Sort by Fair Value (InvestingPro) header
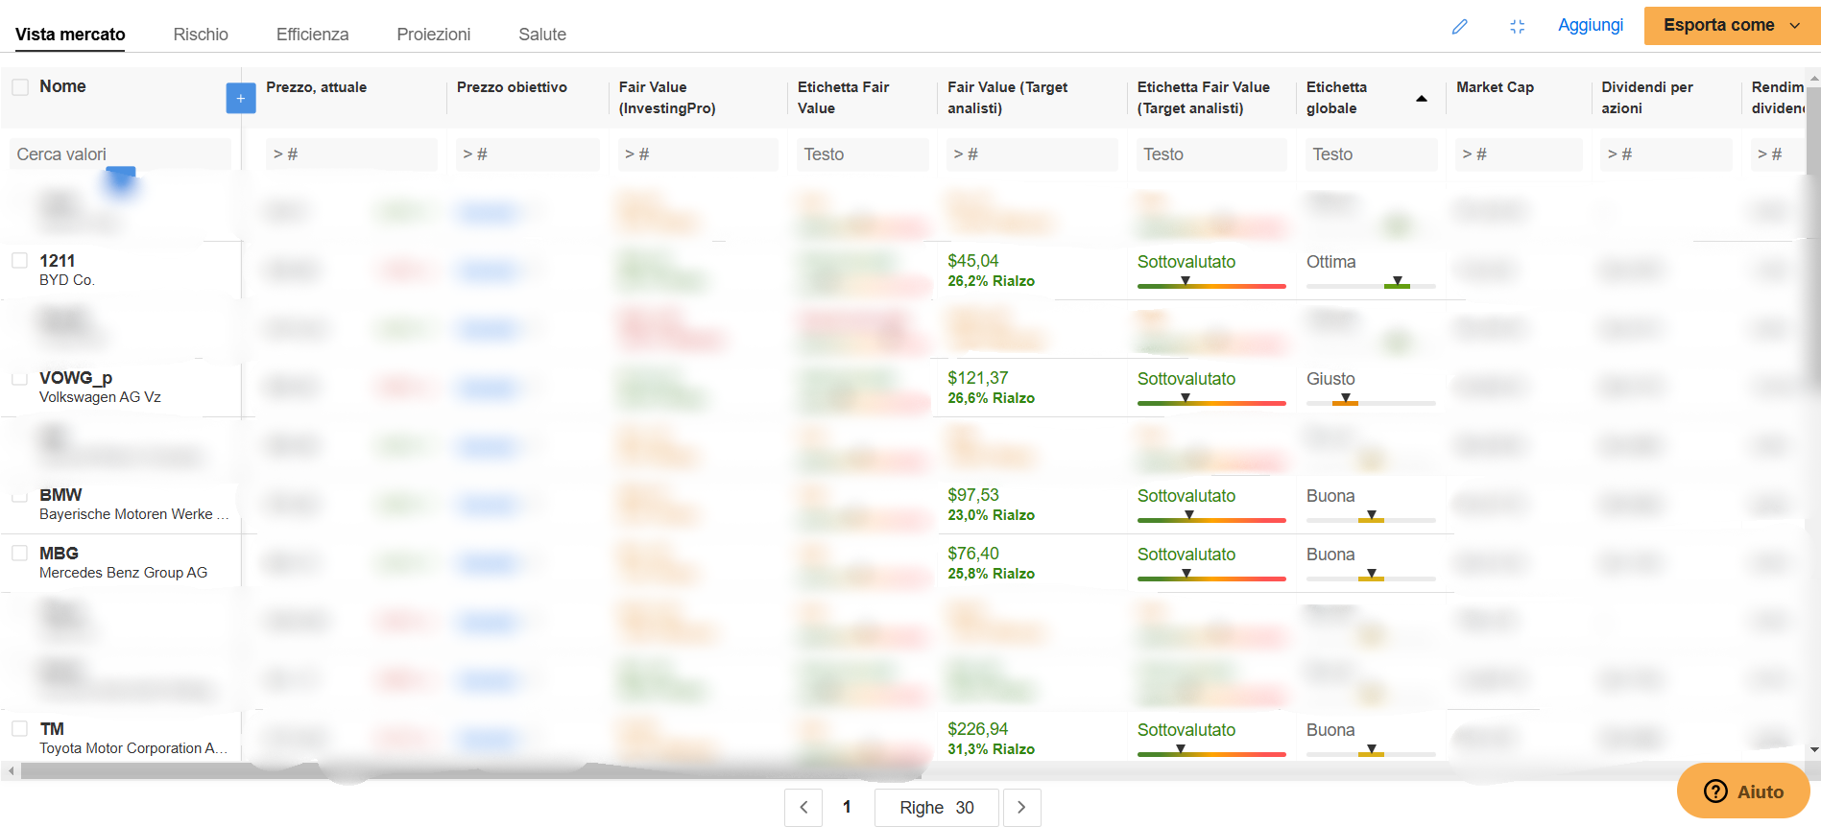 [x=667, y=97]
